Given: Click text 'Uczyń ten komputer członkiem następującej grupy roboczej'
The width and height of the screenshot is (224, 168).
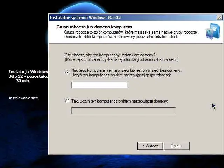Looking at the screenshot, I should pos(121,75).
